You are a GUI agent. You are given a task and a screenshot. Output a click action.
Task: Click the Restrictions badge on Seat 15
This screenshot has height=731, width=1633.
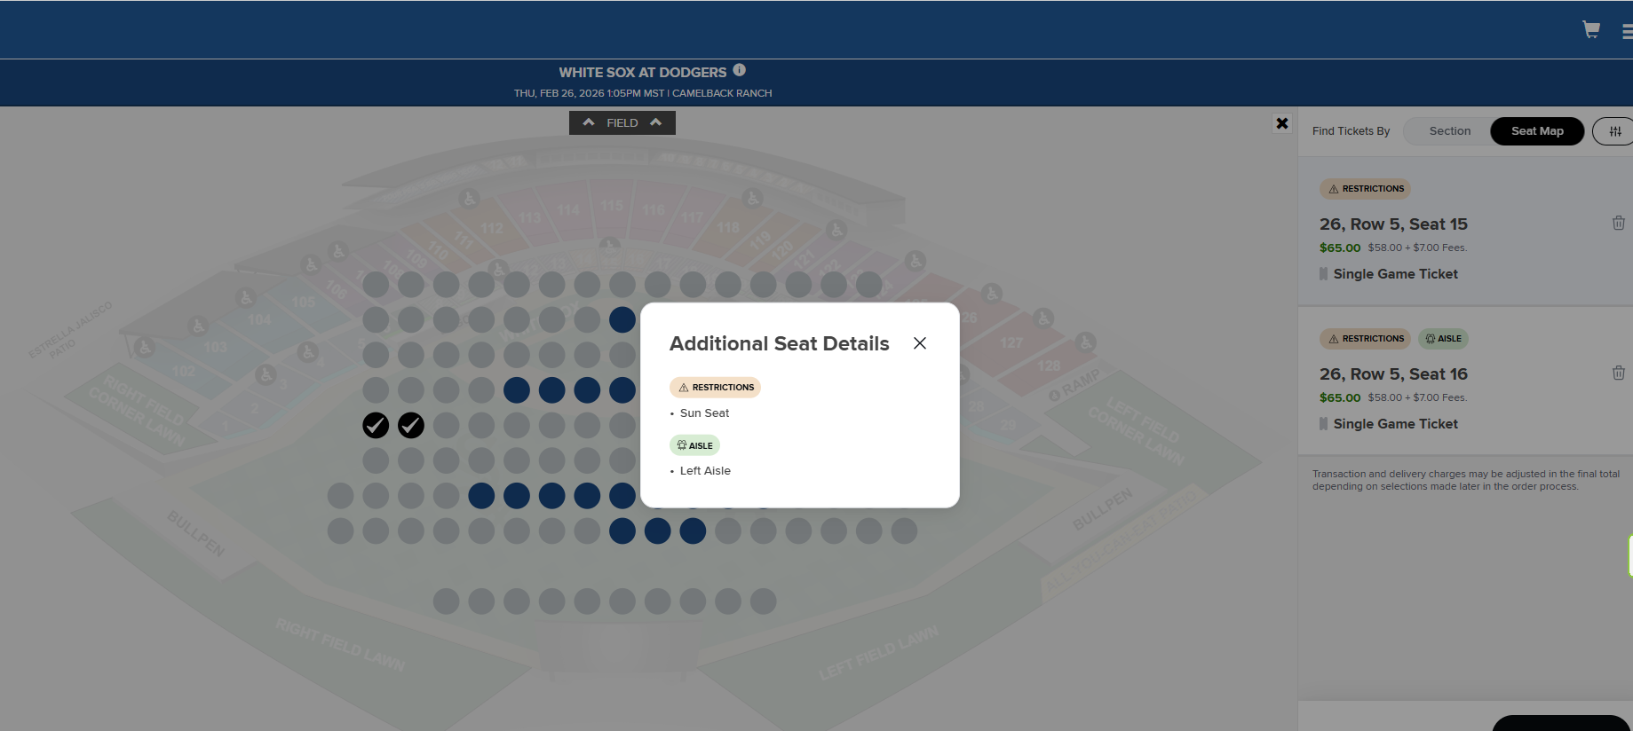coord(1365,189)
